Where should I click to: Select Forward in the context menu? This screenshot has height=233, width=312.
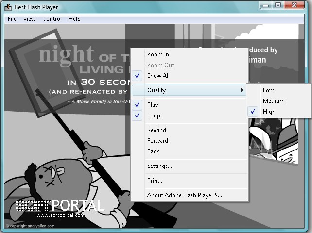[x=190, y=141]
